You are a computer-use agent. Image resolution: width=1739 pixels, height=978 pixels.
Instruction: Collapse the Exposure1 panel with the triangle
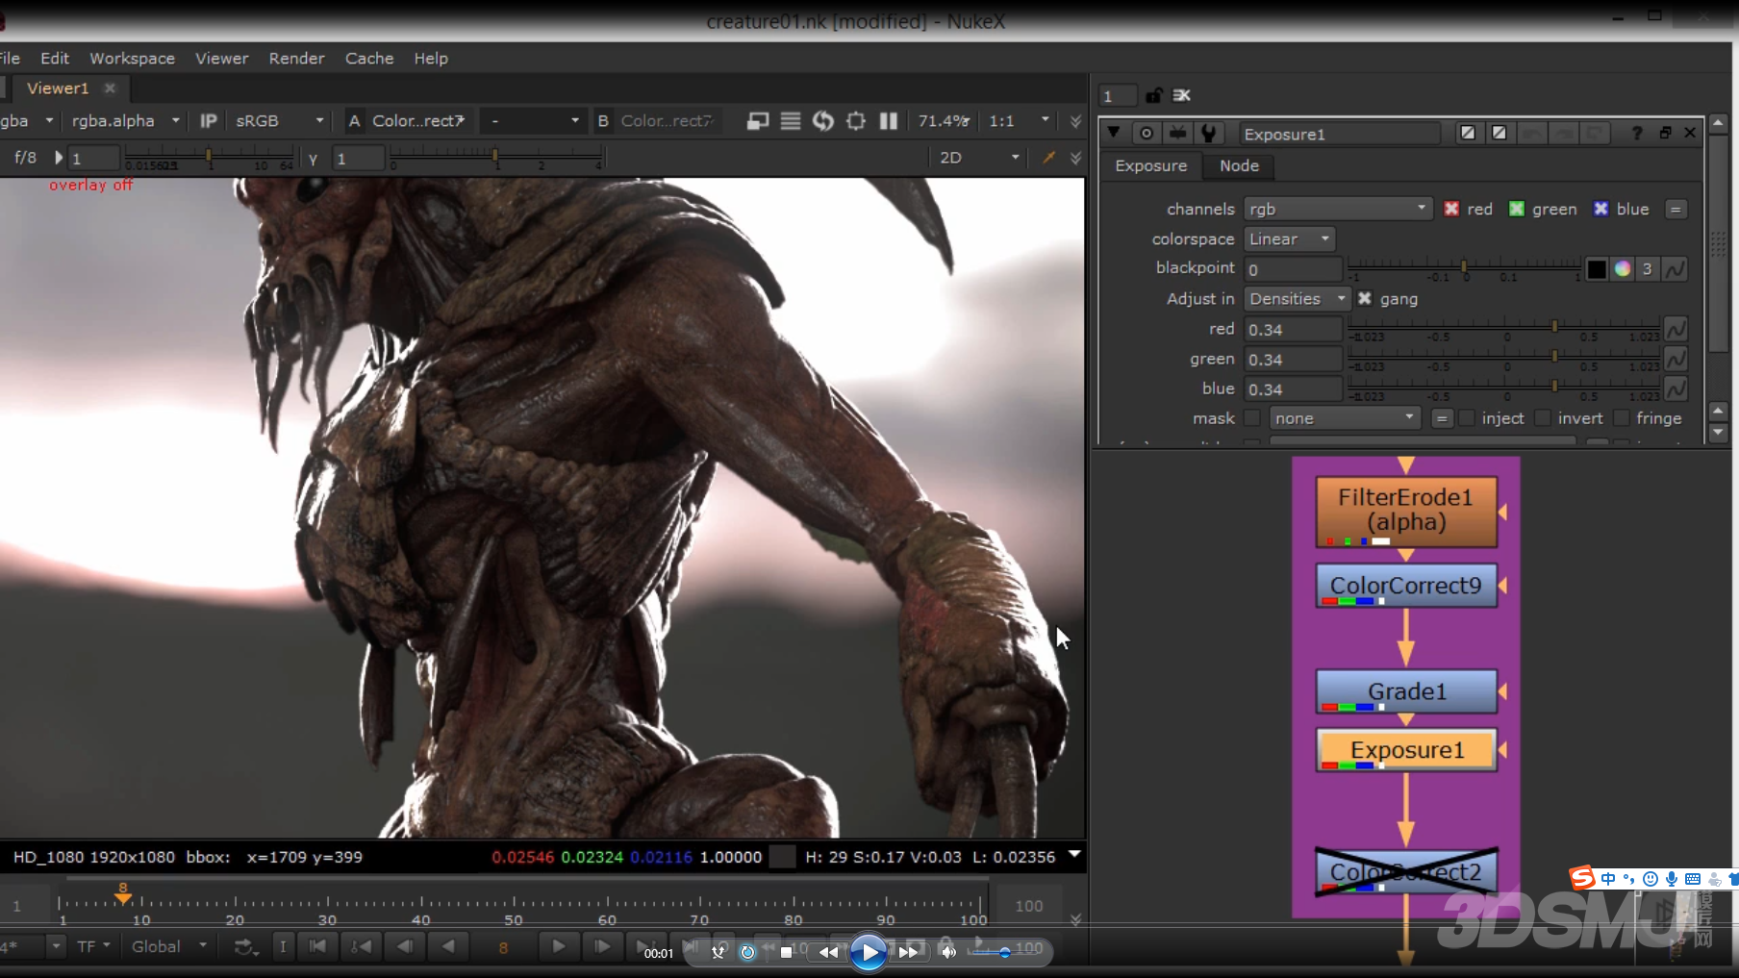click(x=1114, y=133)
